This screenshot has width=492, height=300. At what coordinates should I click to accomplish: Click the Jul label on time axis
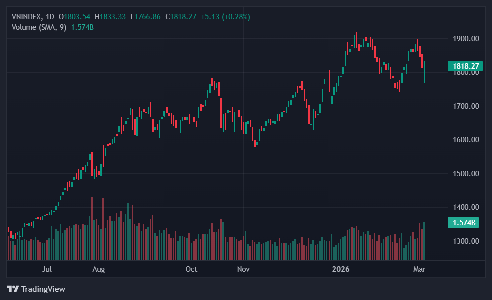click(x=47, y=269)
